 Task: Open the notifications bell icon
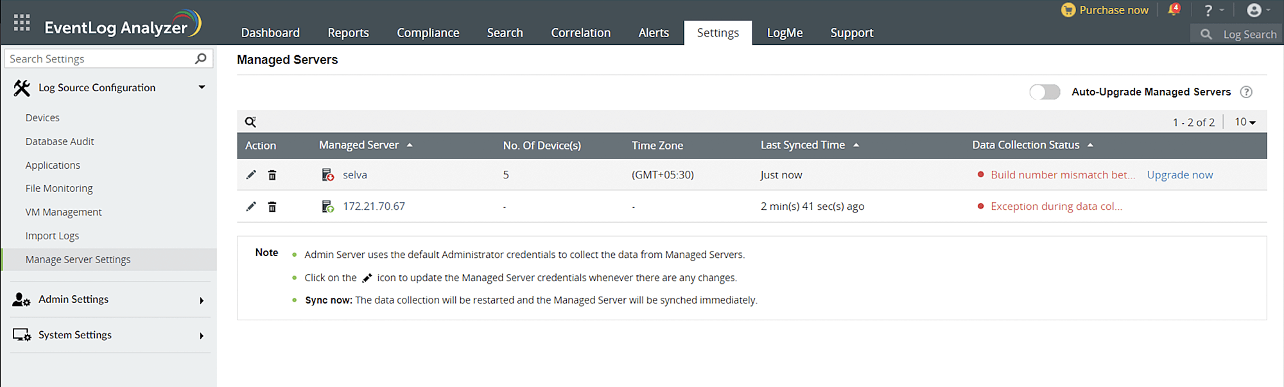1174,10
